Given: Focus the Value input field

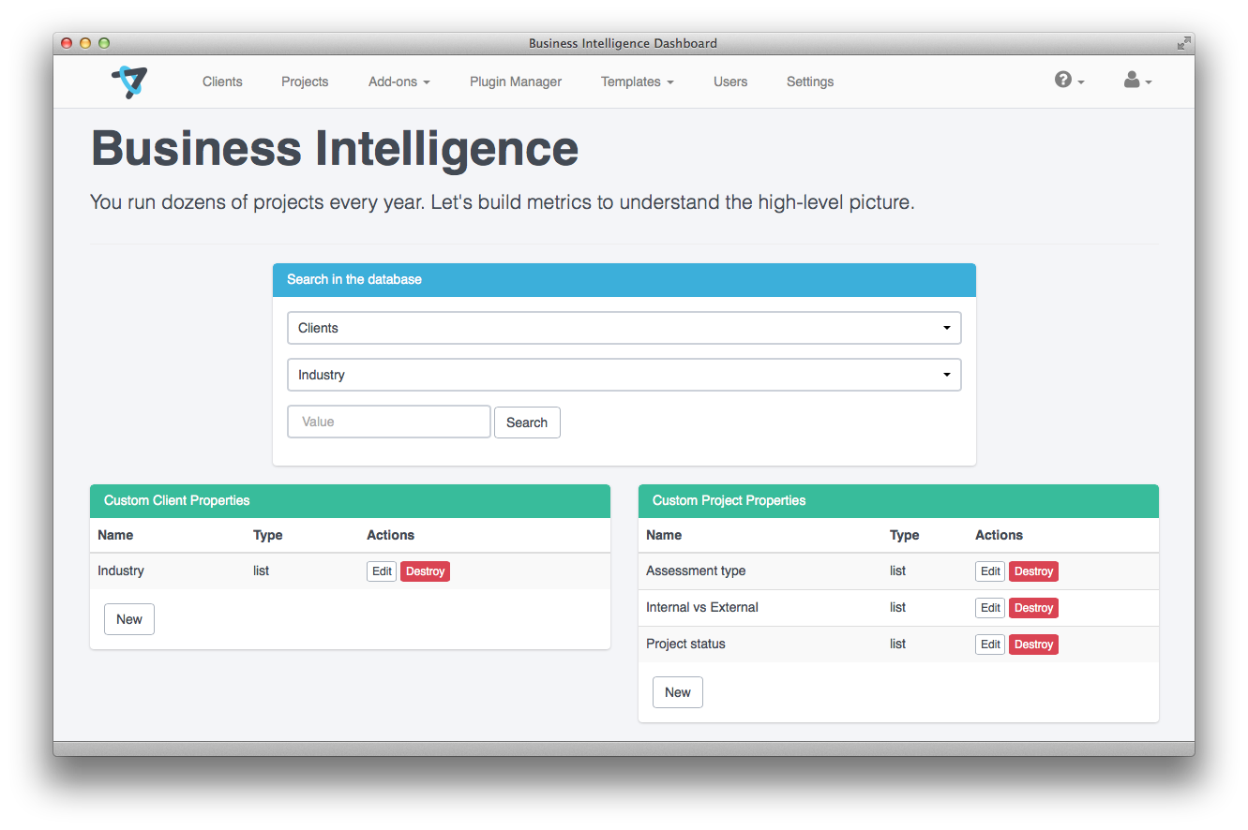Looking at the screenshot, I should (389, 422).
